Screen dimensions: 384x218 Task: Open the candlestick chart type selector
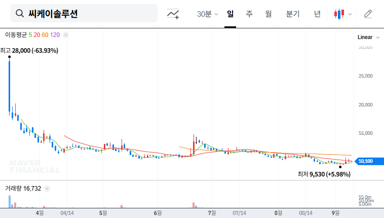pos(339,14)
